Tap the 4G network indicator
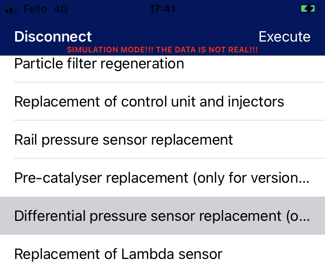This screenshot has width=325, height=262. coord(61,9)
